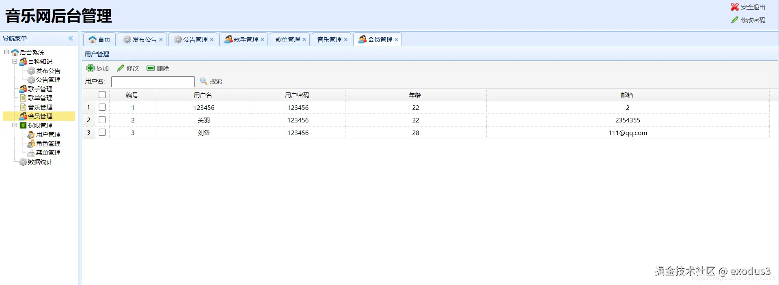This screenshot has height=285, width=779.
Task: Close the 会员管理 tab
Action: click(397, 40)
